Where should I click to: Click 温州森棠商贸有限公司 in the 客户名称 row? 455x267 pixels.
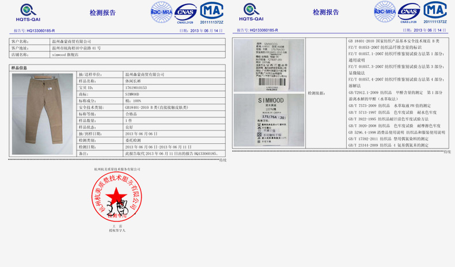pyautogui.click(x=71, y=41)
